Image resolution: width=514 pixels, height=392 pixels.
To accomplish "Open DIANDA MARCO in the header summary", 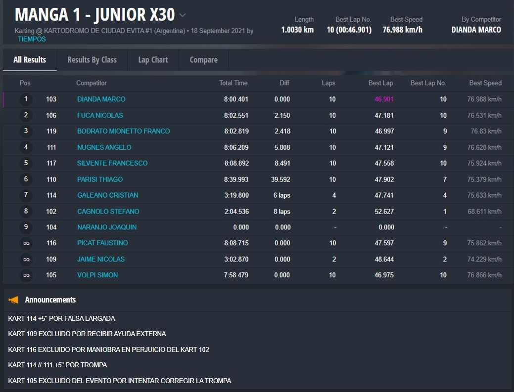I will (476, 30).
